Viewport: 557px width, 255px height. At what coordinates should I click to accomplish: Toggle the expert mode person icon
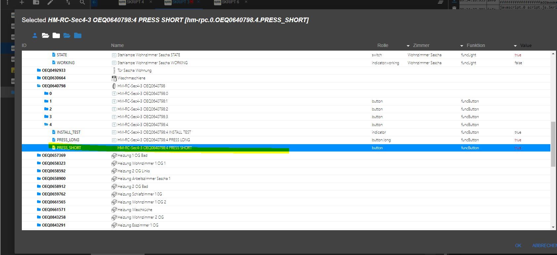coord(35,35)
